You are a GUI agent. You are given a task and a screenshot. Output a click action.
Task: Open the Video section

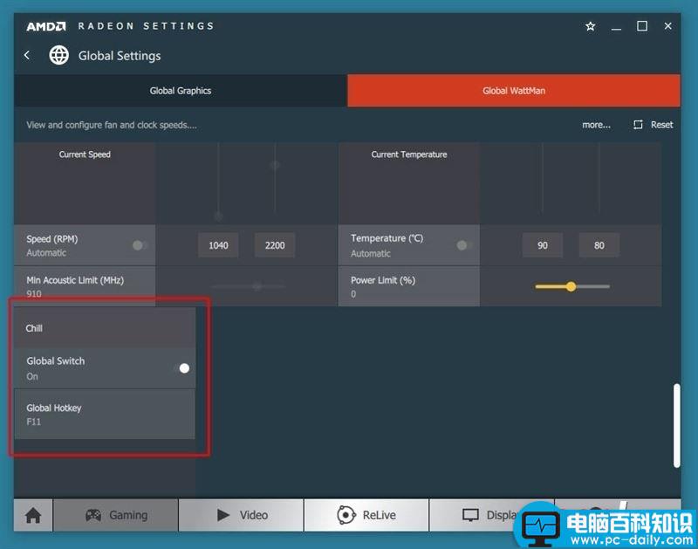(242, 515)
